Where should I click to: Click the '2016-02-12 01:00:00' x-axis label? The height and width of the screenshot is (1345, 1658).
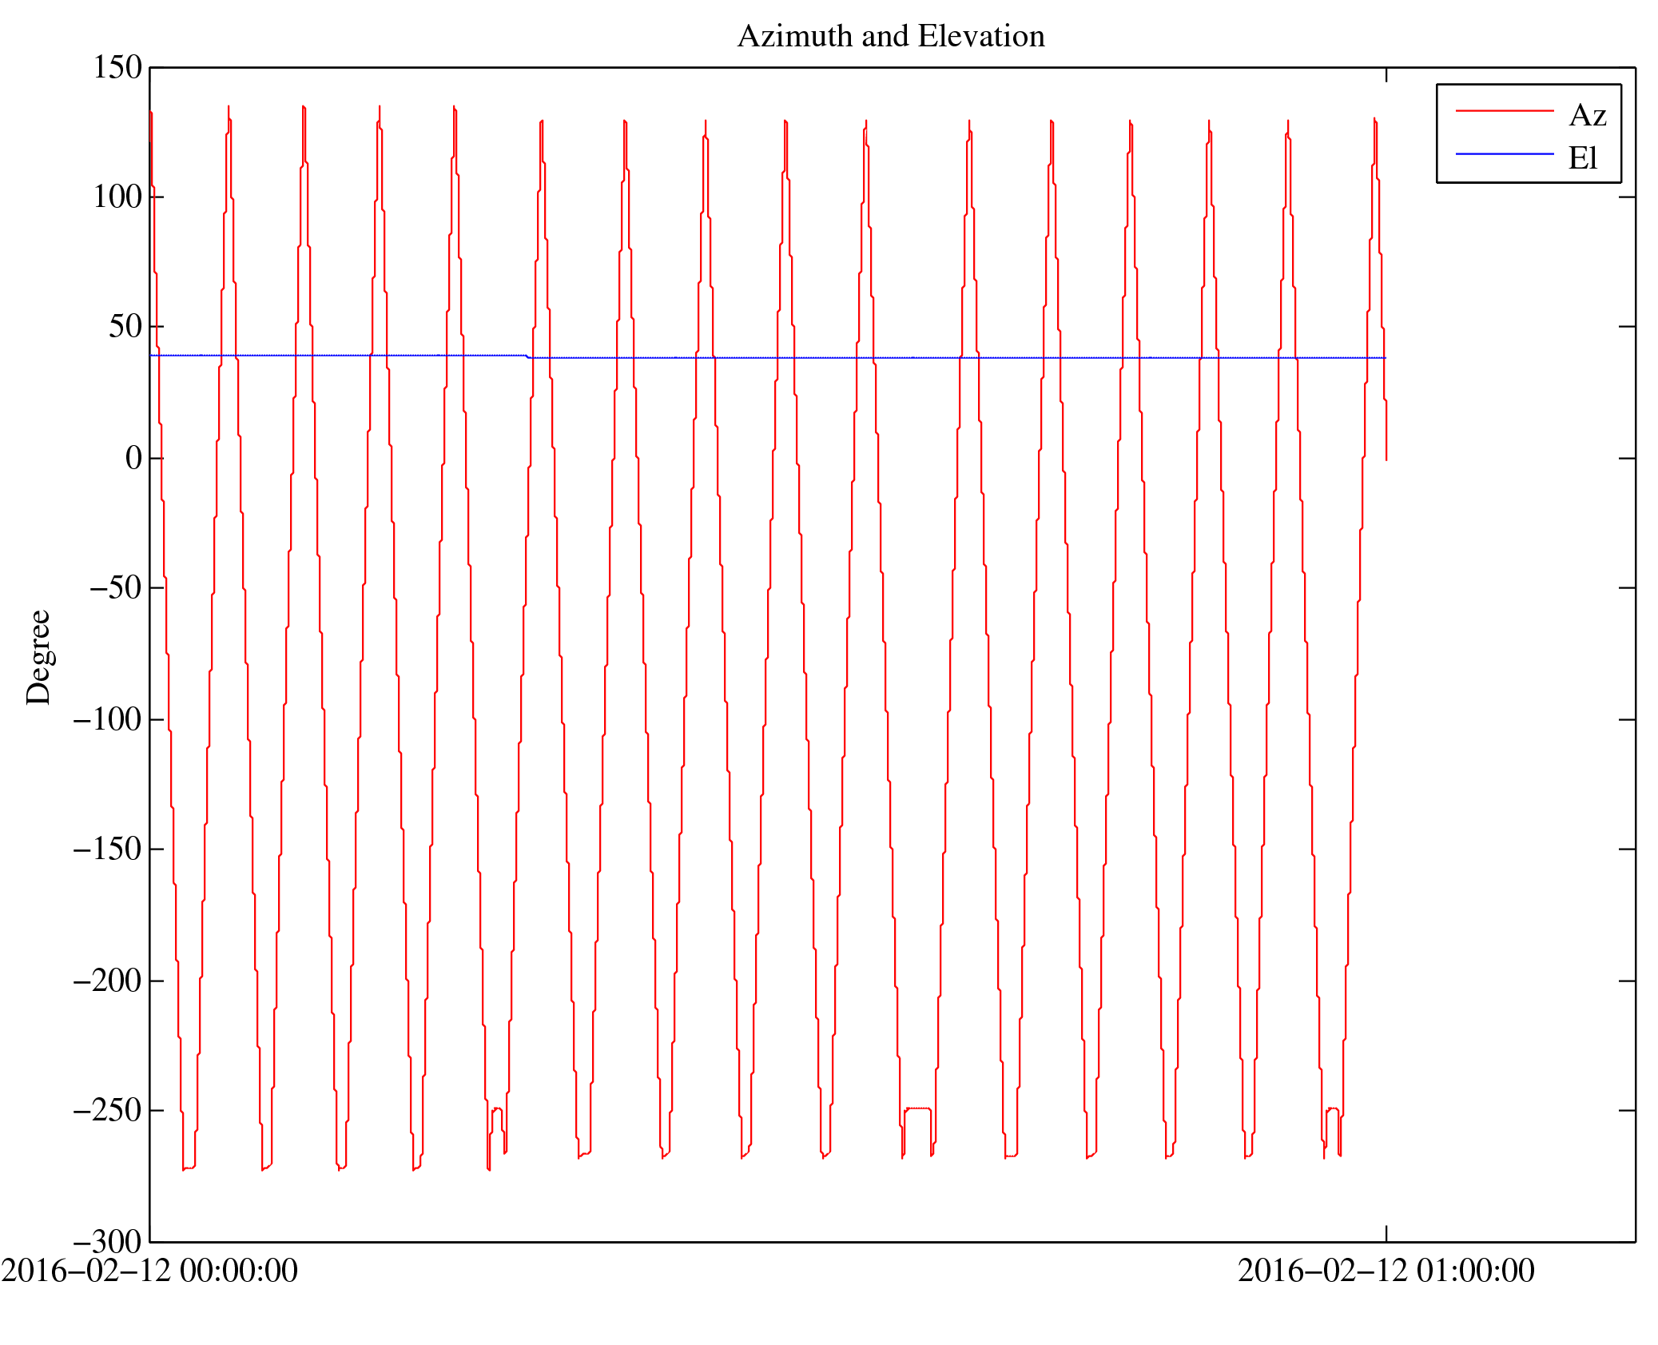pyautogui.click(x=1386, y=1271)
